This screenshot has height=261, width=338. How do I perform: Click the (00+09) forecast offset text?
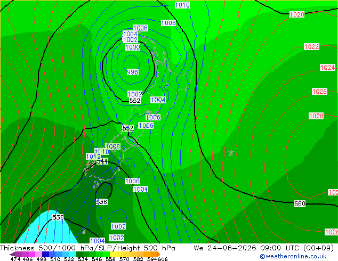(x=319, y=248)
